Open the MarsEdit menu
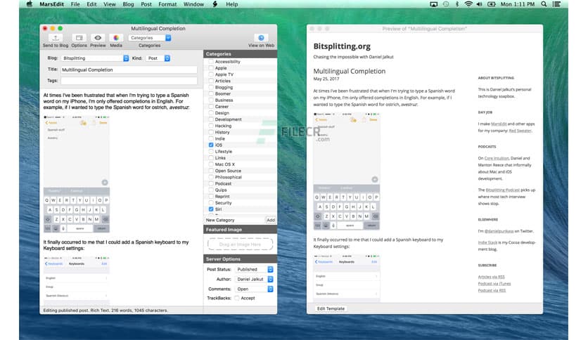The image size is (588, 340). pyautogui.click(x=52, y=4)
